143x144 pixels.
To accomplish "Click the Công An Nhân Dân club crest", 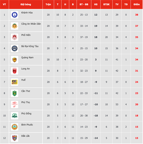I will [14, 26].
